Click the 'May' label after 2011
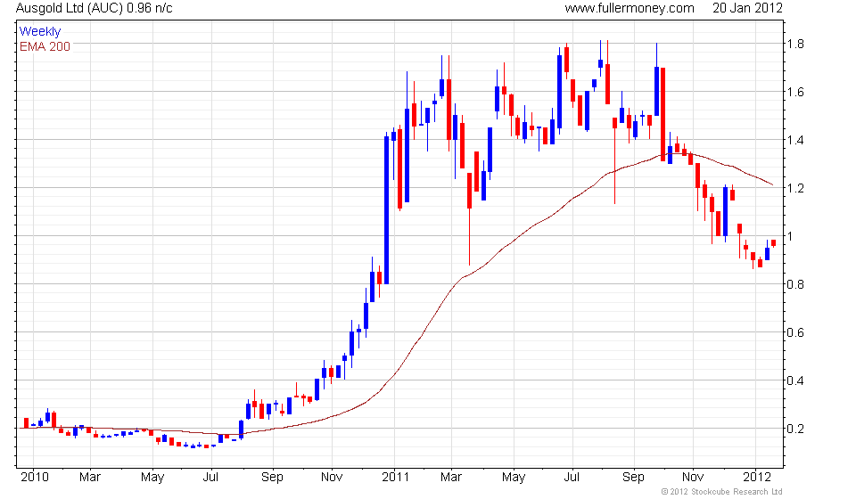Viewport: 856px width, 499px height. (x=514, y=478)
